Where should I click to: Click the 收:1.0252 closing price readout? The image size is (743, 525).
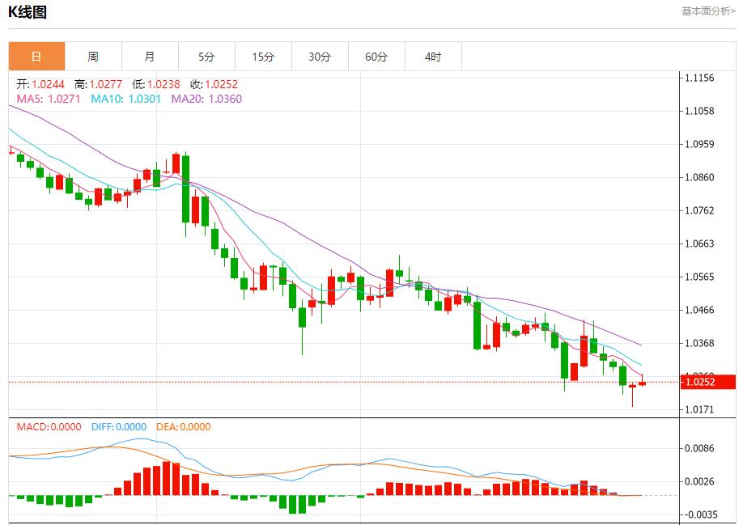pyautogui.click(x=214, y=84)
